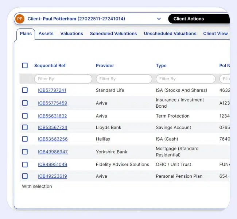Click the Lloyds Bank provider cell
Viewport: 237px width, 219px height.
click(109, 127)
